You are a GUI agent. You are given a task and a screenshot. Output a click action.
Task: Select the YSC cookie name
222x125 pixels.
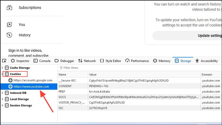point(61,108)
